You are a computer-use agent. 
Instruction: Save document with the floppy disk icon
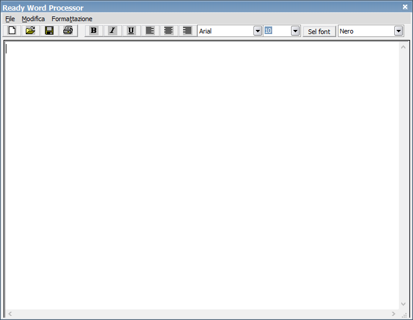49,31
